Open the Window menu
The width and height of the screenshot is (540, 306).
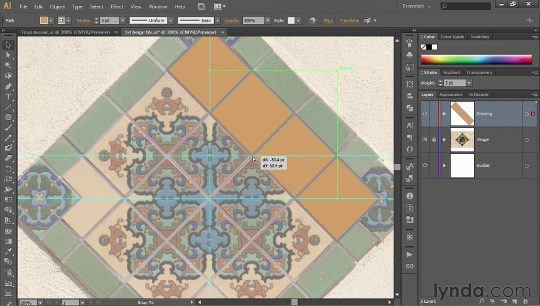tap(158, 6)
